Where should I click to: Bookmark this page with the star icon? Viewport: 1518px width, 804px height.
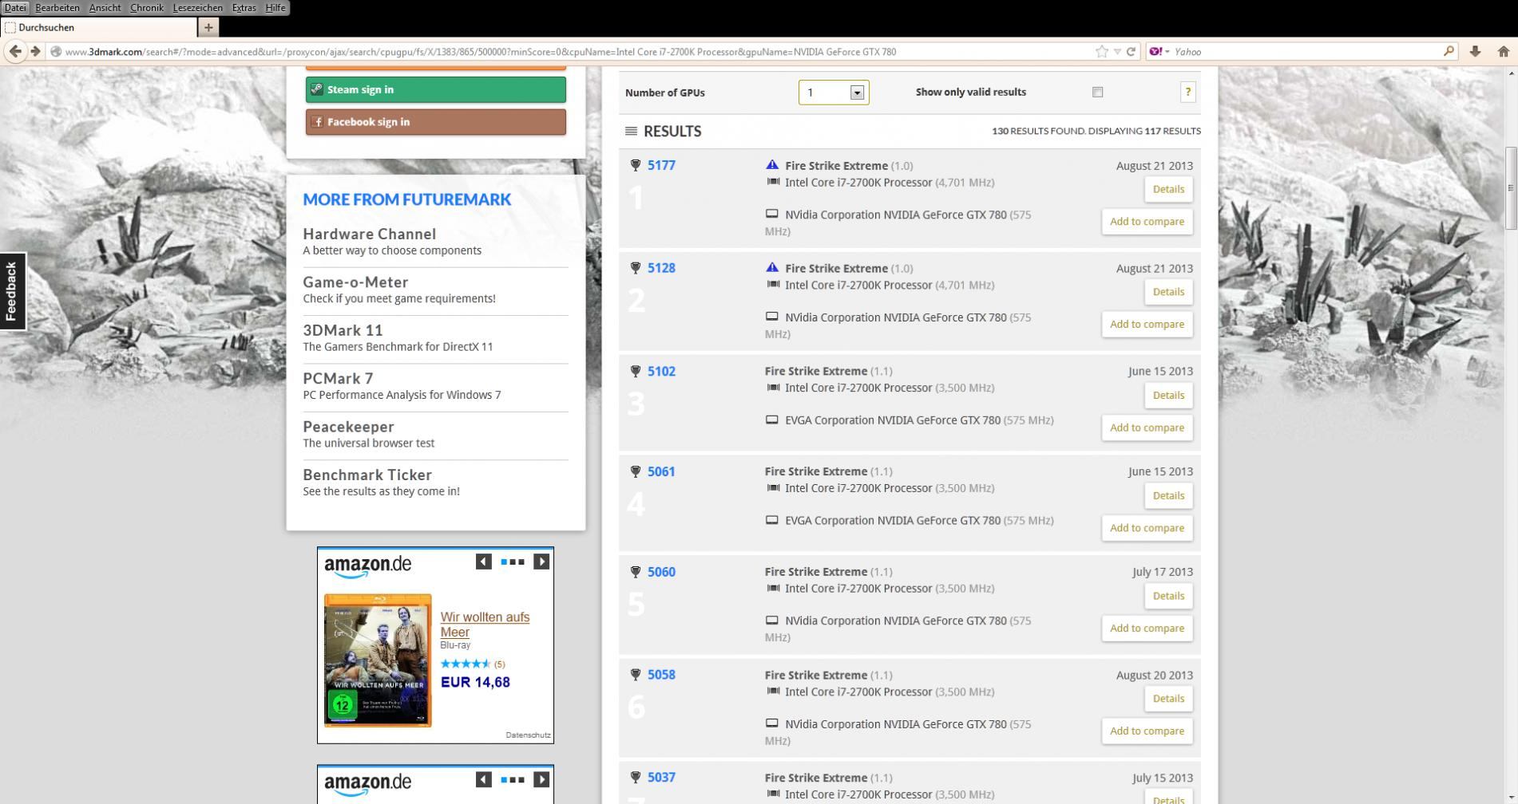1102,52
